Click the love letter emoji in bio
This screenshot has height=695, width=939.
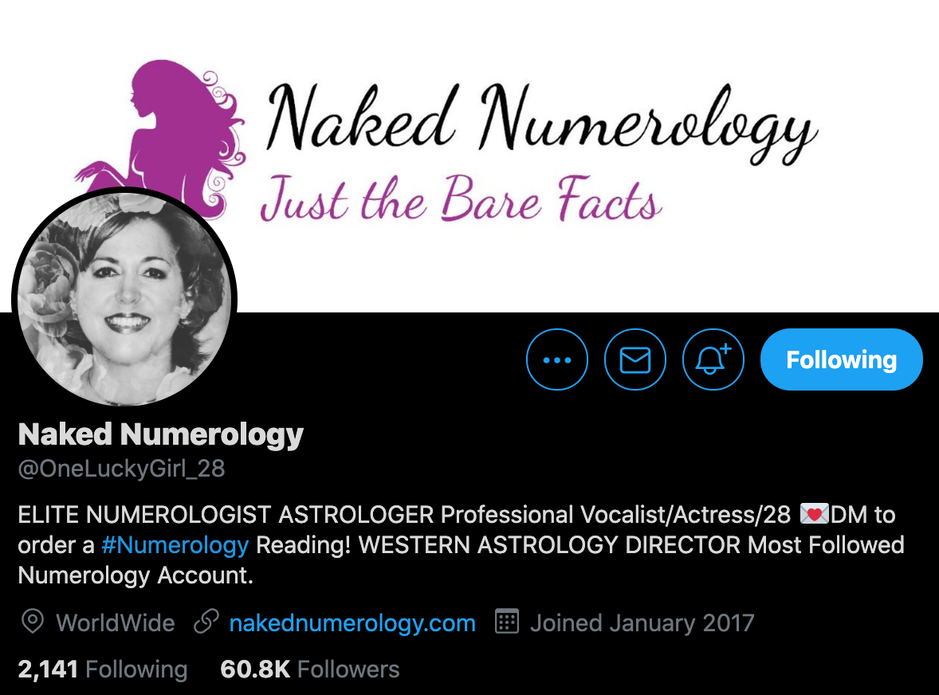click(814, 513)
